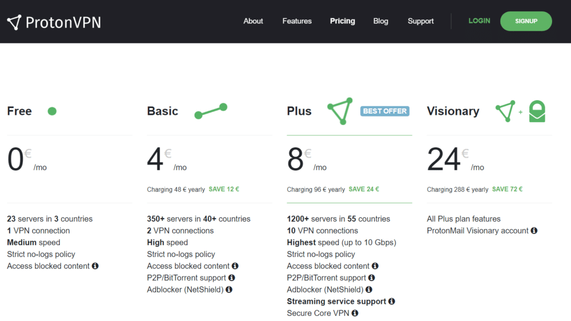Select the Plus plan heading
This screenshot has width=571, height=321.
(x=299, y=111)
